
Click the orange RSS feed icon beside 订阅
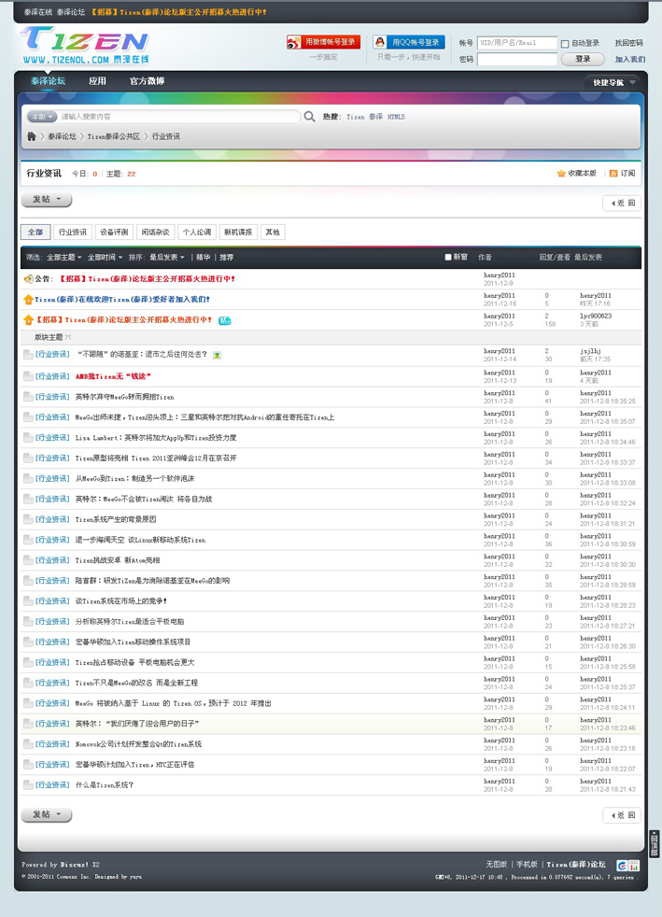pyautogui.click(x=613, y=174)
